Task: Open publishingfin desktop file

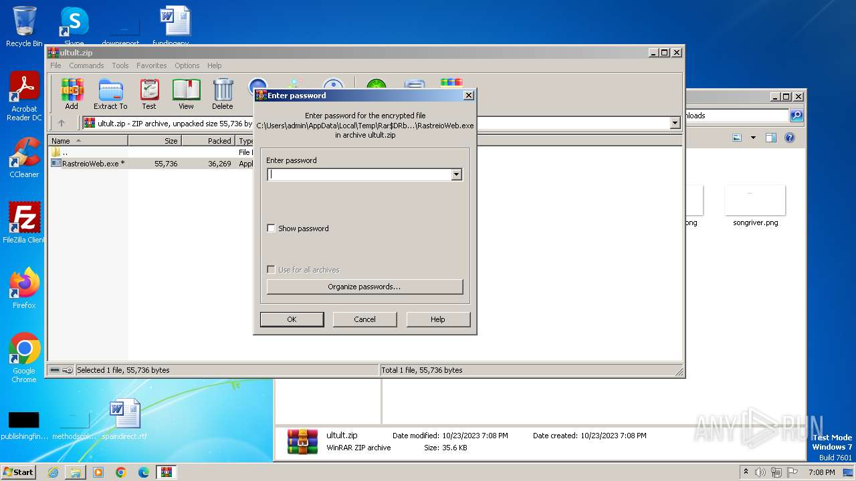Action: tap(24, 426)
